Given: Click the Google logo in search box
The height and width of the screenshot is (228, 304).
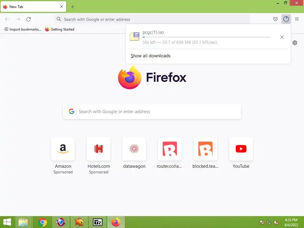Looking at the screenshot, I should 72,111.
